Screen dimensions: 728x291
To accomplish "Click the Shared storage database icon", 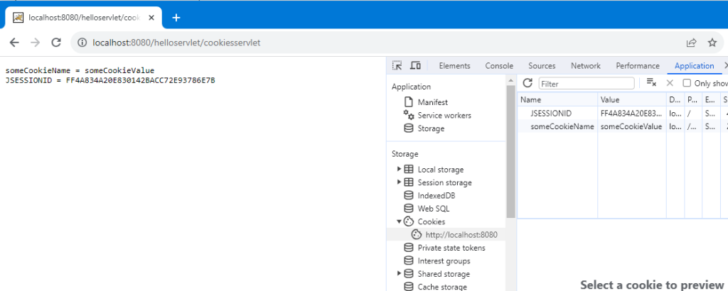I will tap(409, 273).
